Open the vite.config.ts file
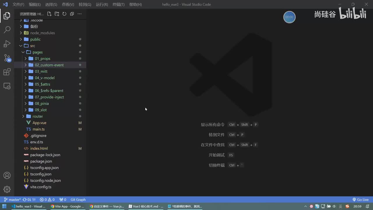 (50, 187)
